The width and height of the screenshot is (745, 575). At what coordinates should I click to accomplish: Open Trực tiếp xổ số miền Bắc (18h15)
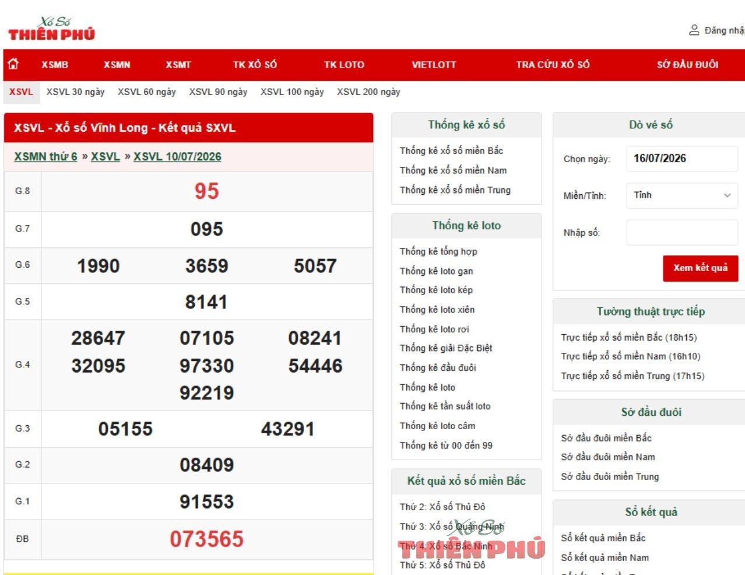tap(629, 337)
